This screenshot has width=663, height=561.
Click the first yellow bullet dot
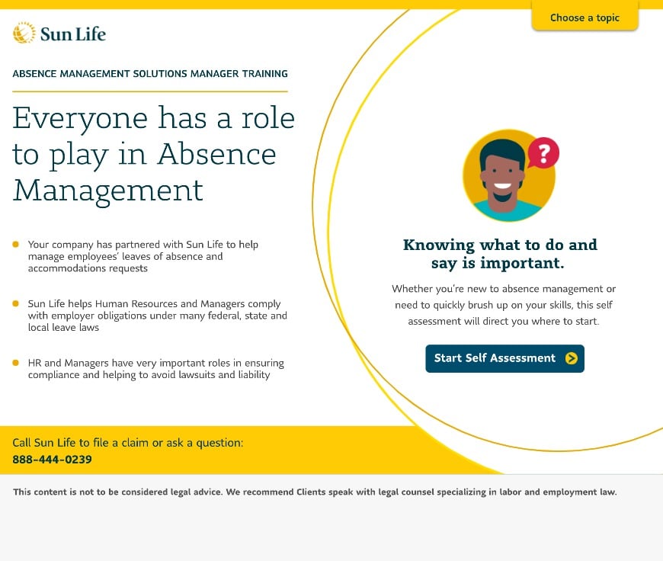click(15, 244)
